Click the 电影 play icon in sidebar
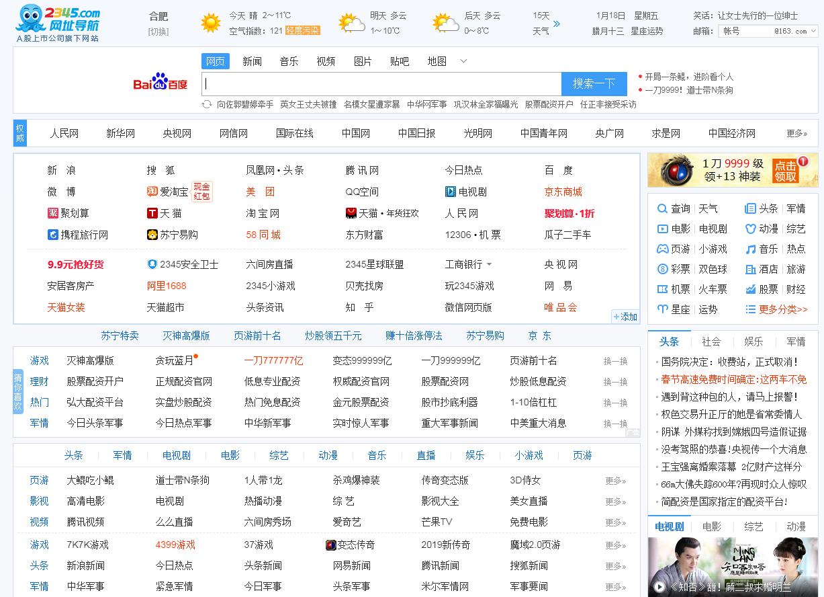Screen dimensions: 824x597 point(662,229)
